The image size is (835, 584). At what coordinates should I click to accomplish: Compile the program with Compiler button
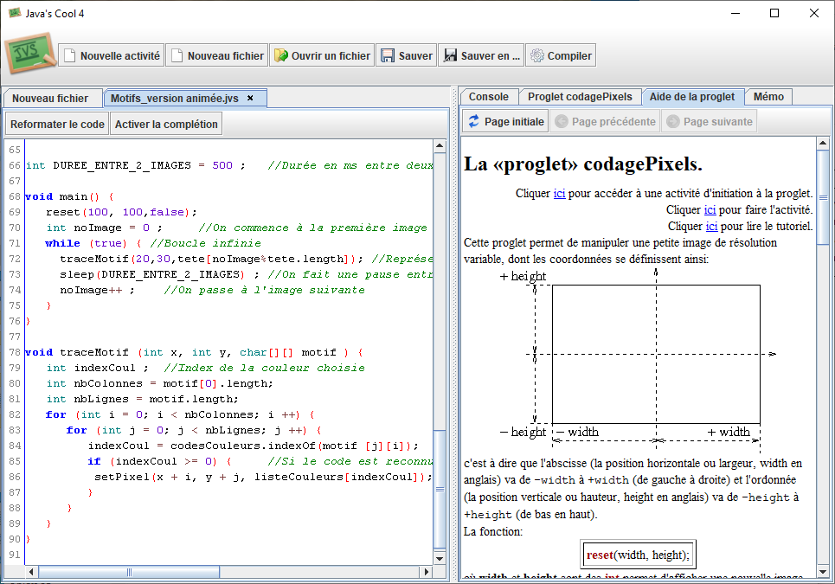[x=561, y=55]
